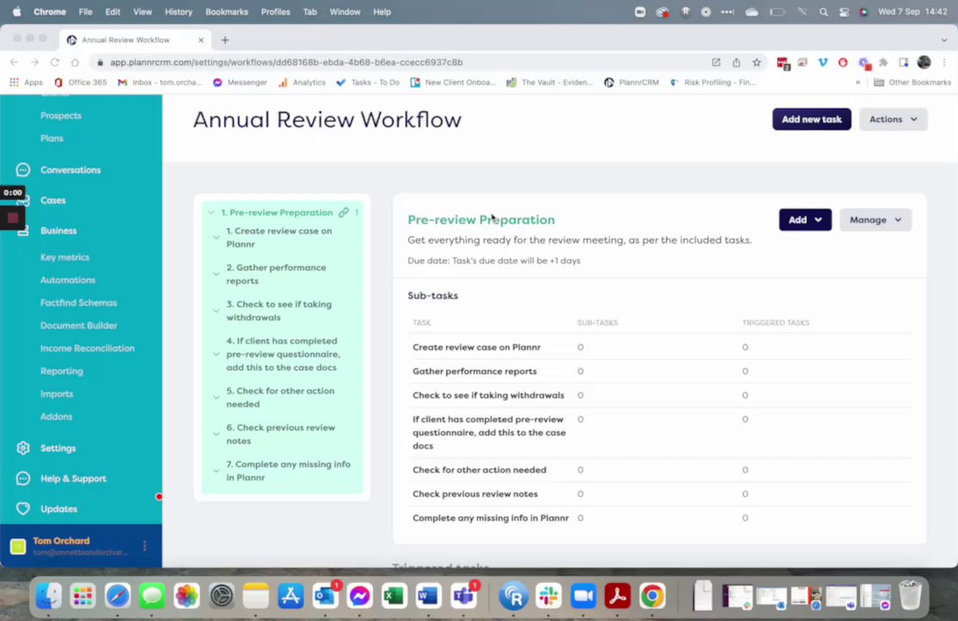Reload the page in Chrome
The width and height of the screenshot is (958, 621).
pyautogui.click(x=55, y=62)
